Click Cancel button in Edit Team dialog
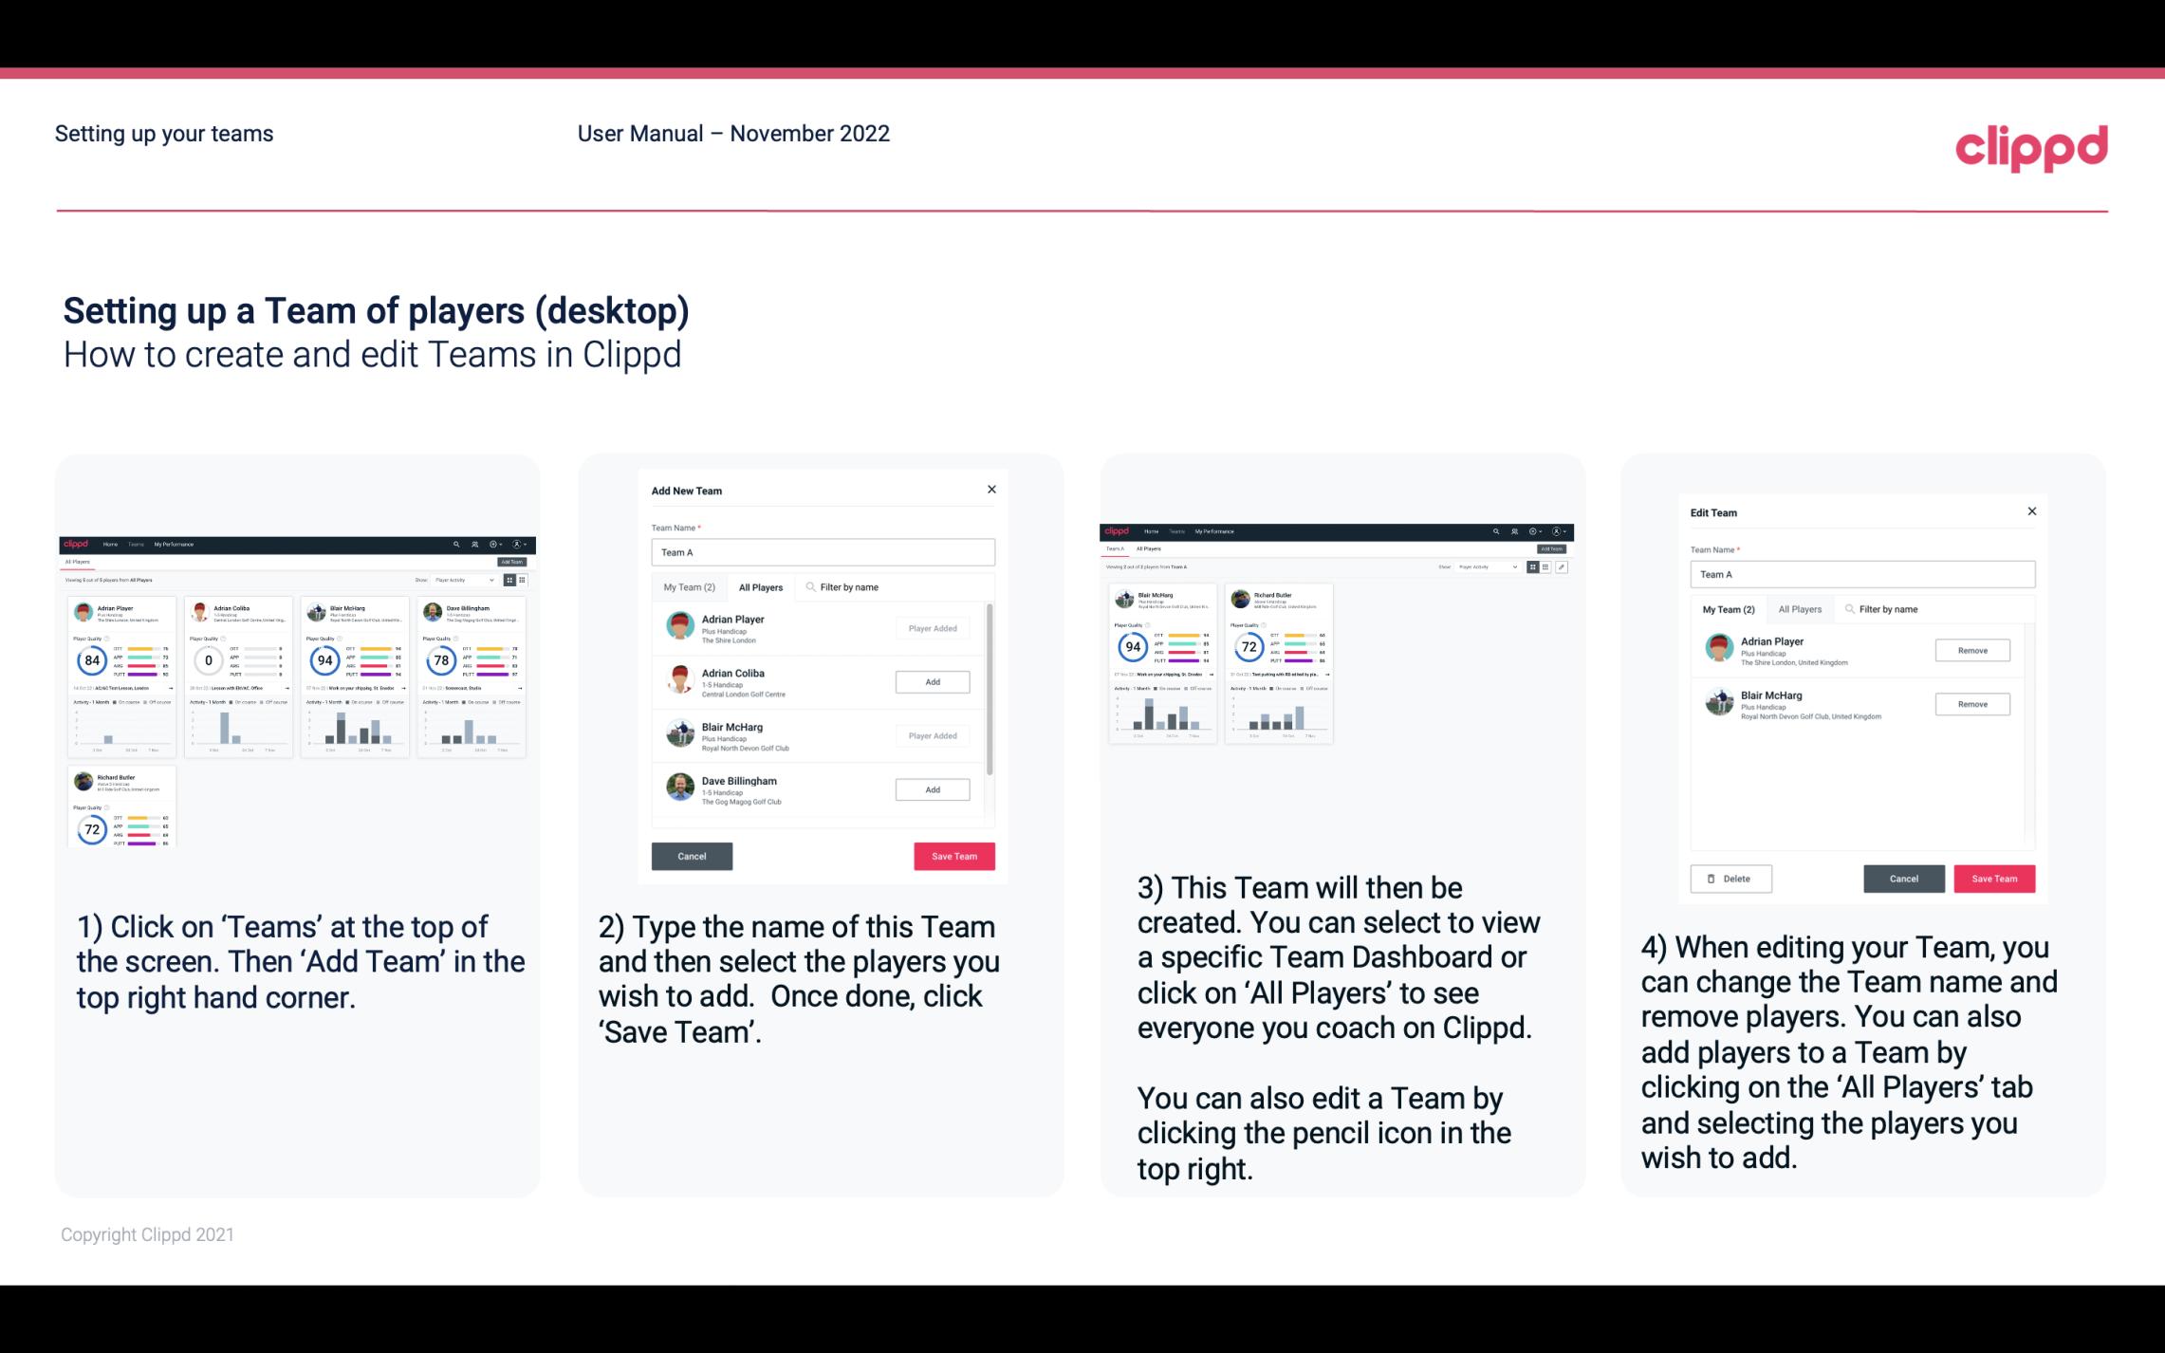 click(1905, 878)
